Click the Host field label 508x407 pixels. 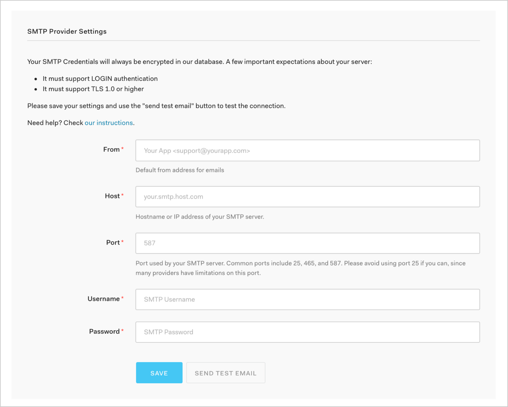coord(112,196)
